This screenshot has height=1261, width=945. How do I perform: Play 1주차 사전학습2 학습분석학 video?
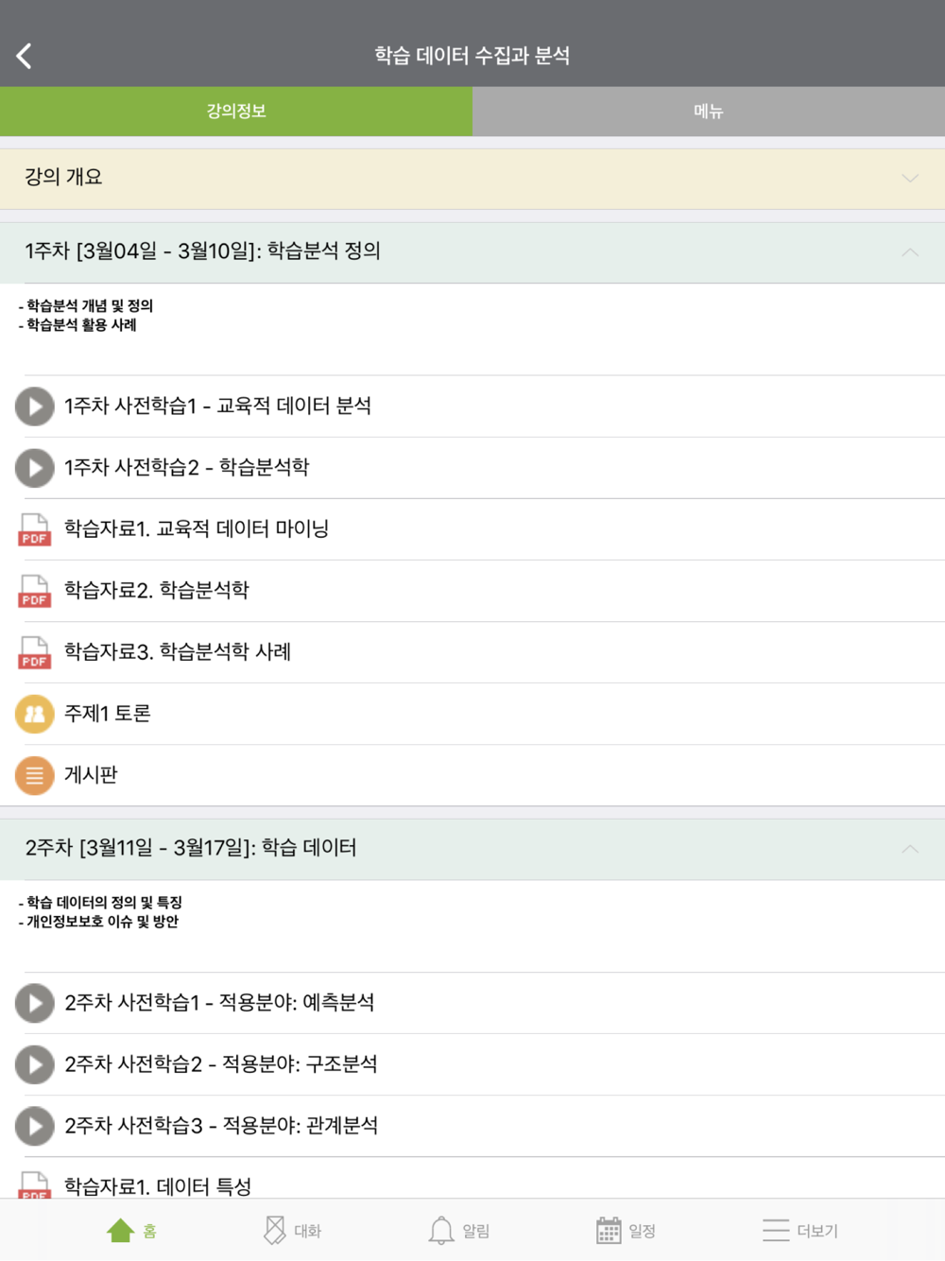pyautogui.click(x=35, y=468)
